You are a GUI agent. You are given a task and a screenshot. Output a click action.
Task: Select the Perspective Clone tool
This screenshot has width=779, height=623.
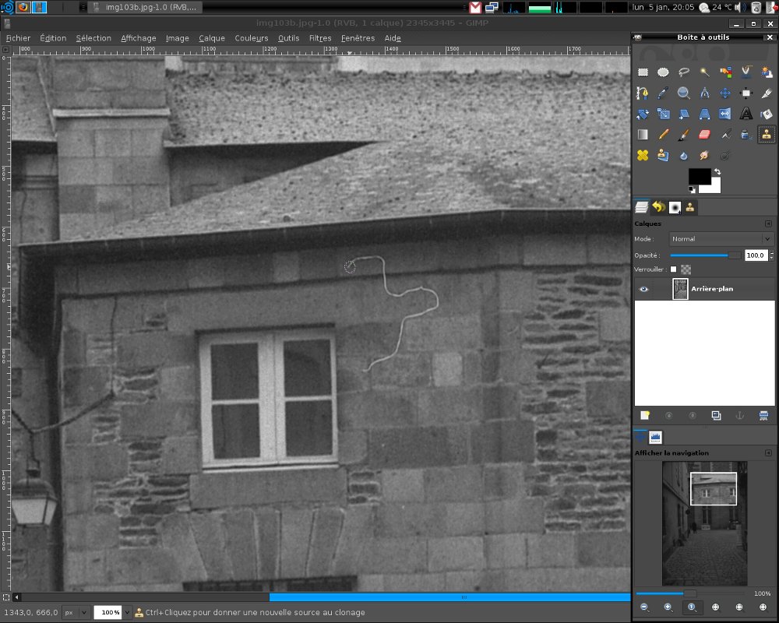(x=663, y=156)
